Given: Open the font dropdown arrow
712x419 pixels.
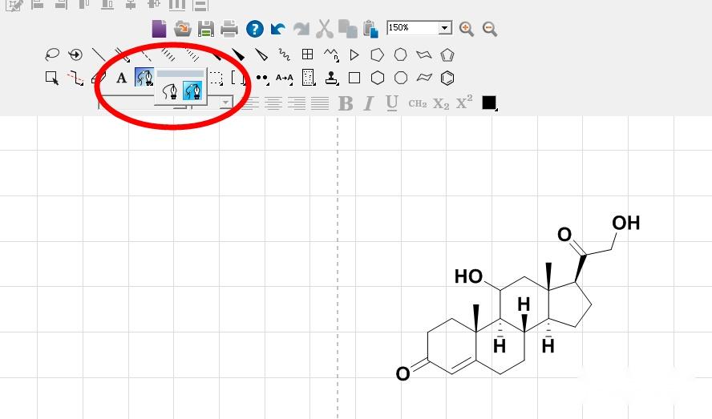Looking at the screenshot, I should pyautogui.click(x=225, y=103).
